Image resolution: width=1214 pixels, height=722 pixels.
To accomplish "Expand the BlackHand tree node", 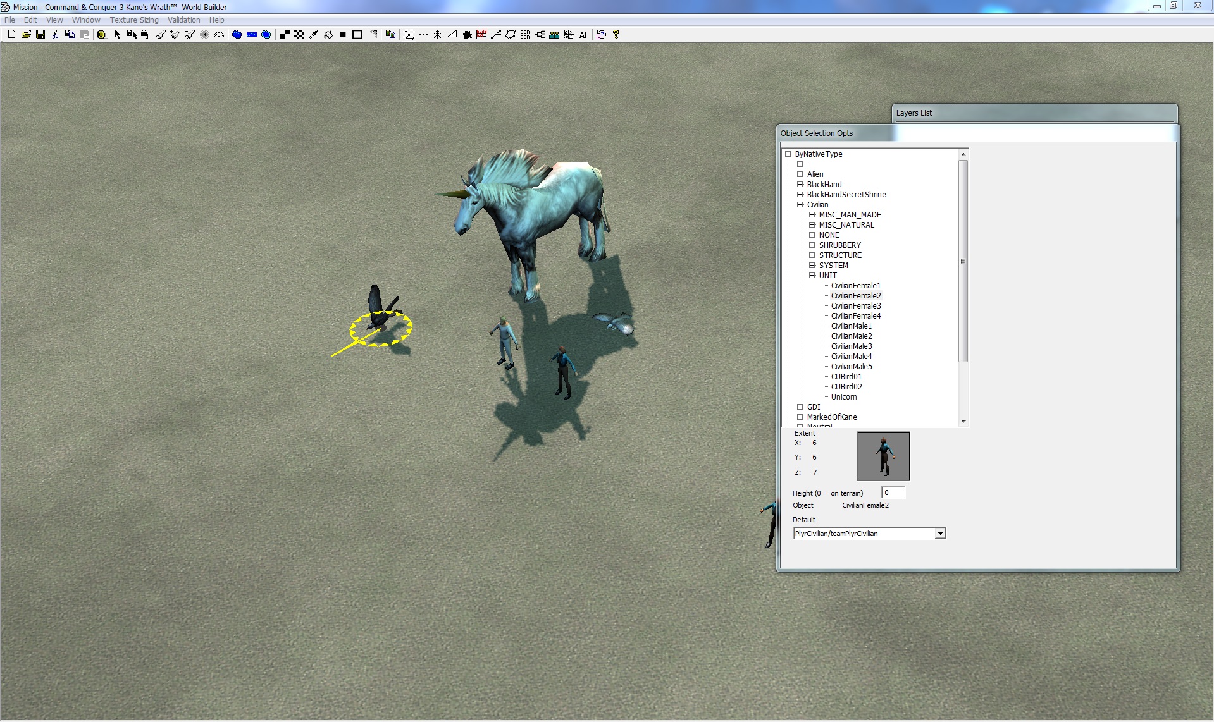I will (x=800, y=185).
